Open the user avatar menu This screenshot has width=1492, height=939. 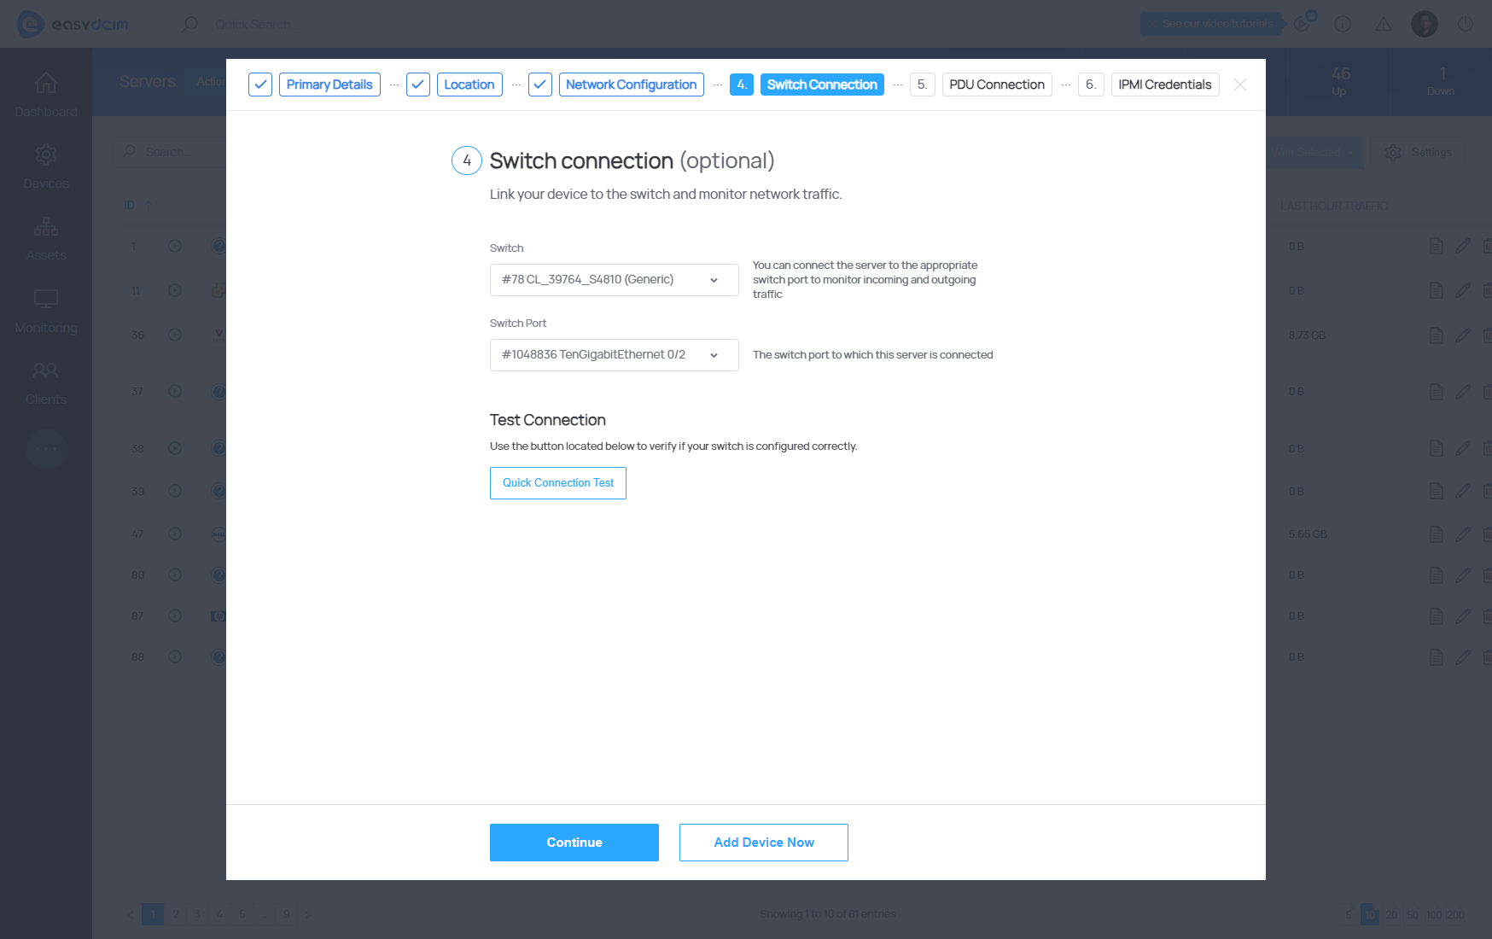(1425, 24)
